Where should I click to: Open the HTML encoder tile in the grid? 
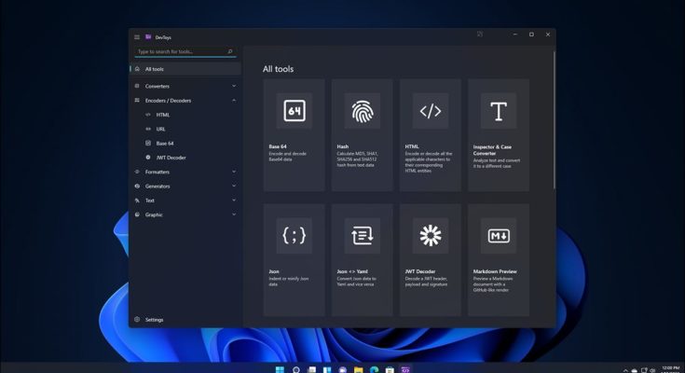pos(430,134)
